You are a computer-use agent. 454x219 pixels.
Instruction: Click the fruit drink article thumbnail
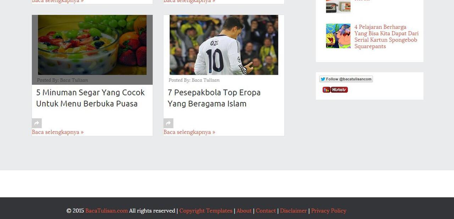click(92, 45)
